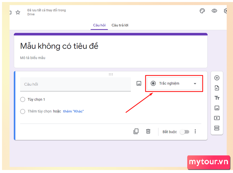Click the Đã lưu tất cả thay đổi status
The height and width of the screenshot is (173, 233).
coord(47,12)
